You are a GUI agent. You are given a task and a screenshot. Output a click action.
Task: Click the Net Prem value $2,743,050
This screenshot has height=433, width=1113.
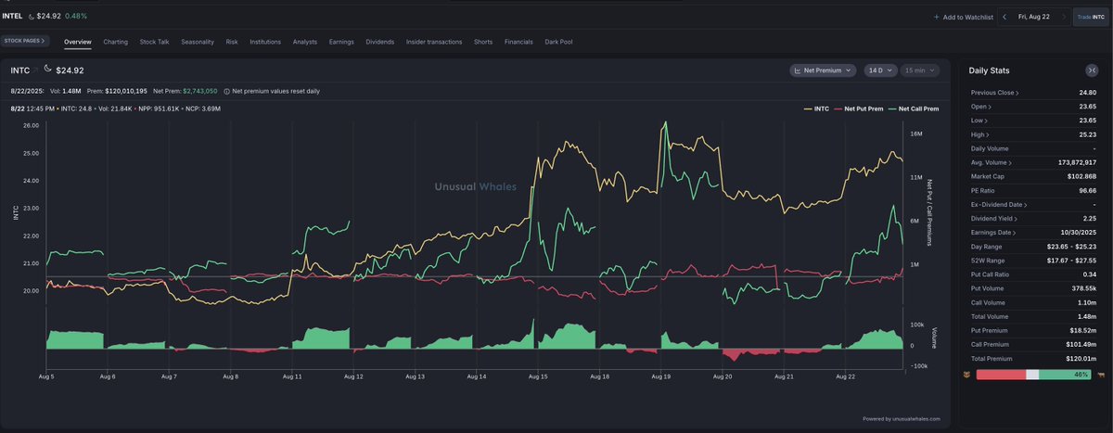pyautogui.click(x=199, y=92)
